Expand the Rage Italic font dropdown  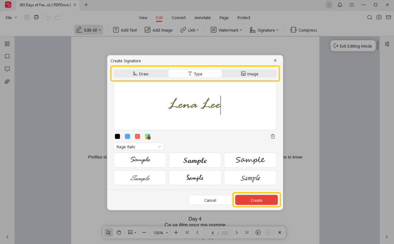pos(139,147)
